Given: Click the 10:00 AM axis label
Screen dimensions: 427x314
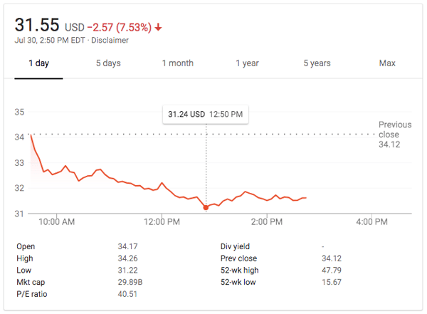Looking at the screenshot, I should click(x=57, y=222).
